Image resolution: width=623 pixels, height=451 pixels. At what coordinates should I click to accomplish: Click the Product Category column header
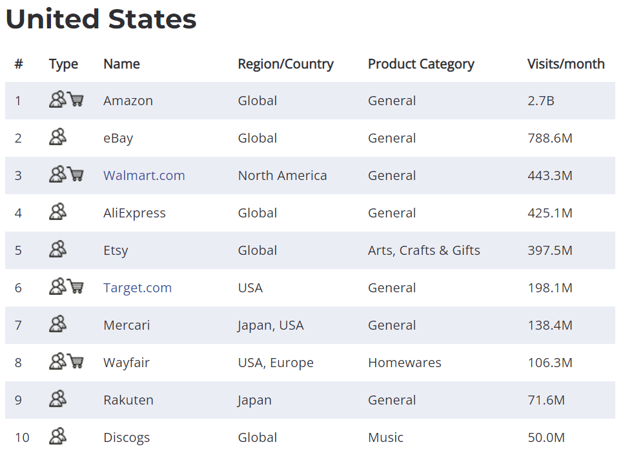click(x=421, y=64)
